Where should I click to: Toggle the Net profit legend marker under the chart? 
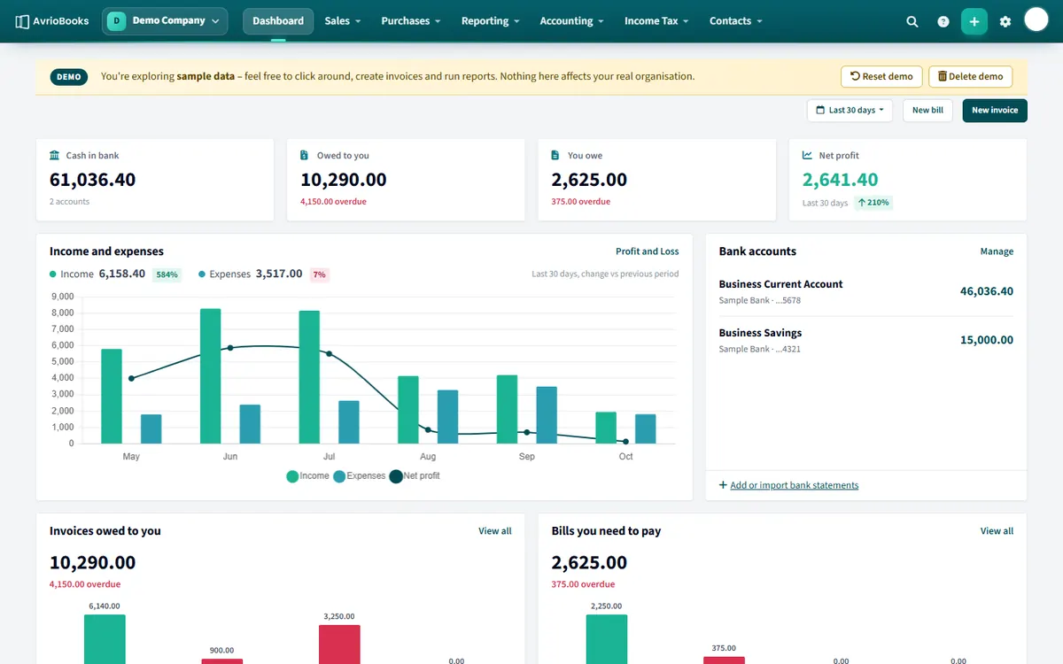coord(396,476)
